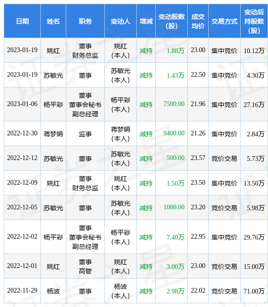Click the 变动人 column header

[x=121, y=21]
